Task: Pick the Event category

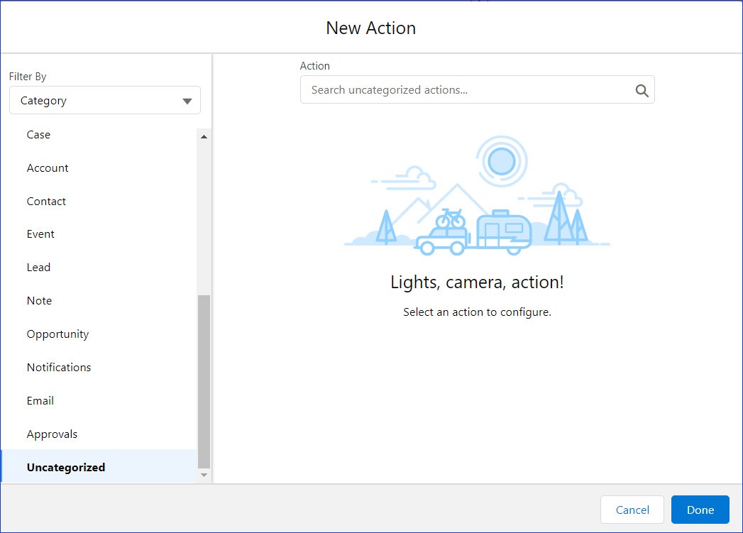Action: click(40, 234)
